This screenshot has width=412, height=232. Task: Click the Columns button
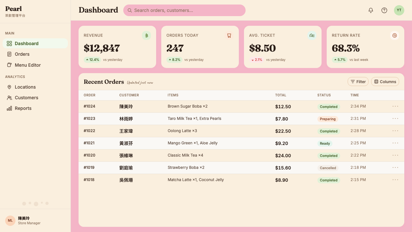tap(385, 82)
